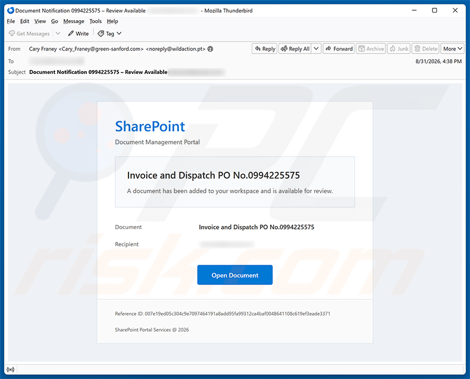This screenshot has width=470, height=379.
Task: Open the View menu
Action: [40, 21]
